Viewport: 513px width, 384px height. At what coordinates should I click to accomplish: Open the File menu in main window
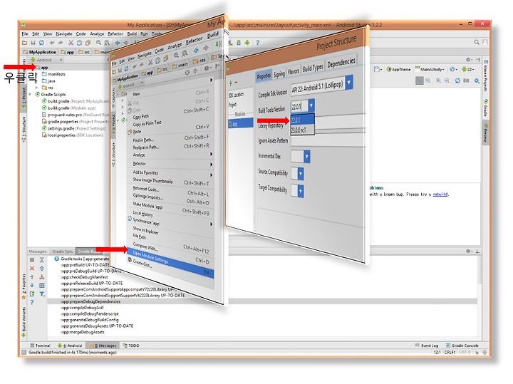click(x=24, y=33)
